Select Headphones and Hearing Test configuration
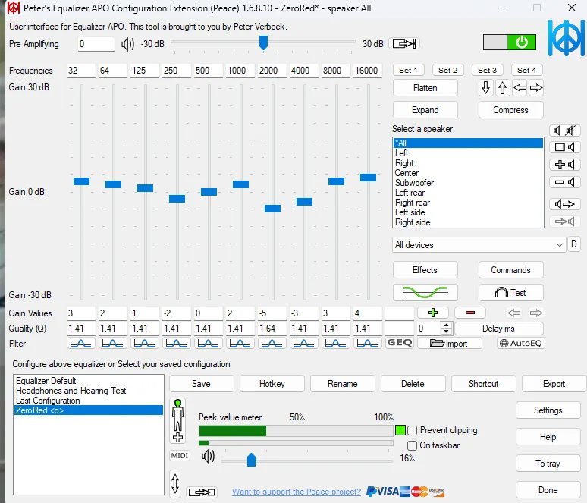The image size is (587, 503). (x=89, y=391)
